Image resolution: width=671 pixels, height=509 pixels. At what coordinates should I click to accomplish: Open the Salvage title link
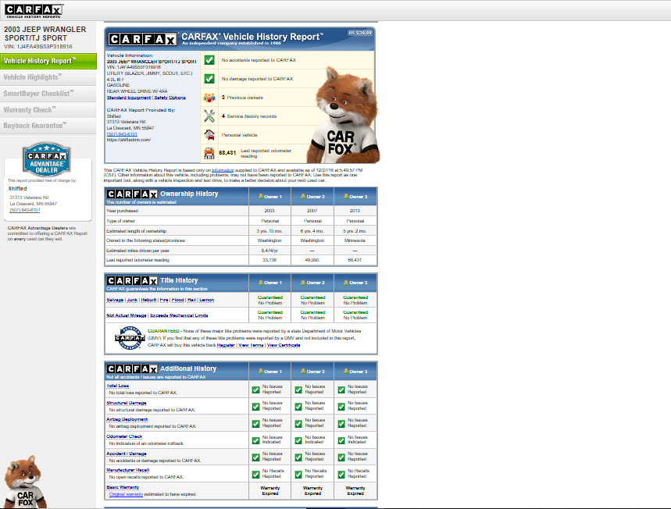(115, 300)
